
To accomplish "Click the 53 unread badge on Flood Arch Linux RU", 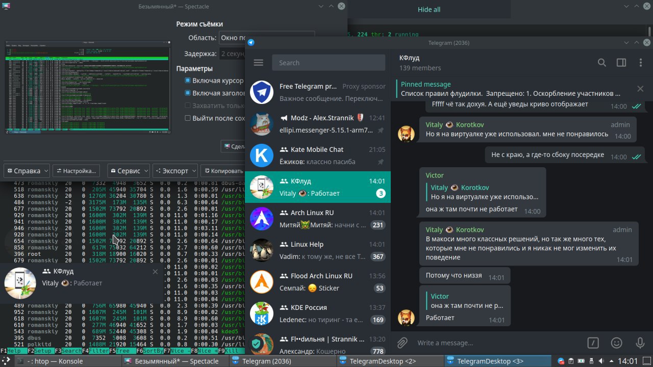I will click(380, 288).
